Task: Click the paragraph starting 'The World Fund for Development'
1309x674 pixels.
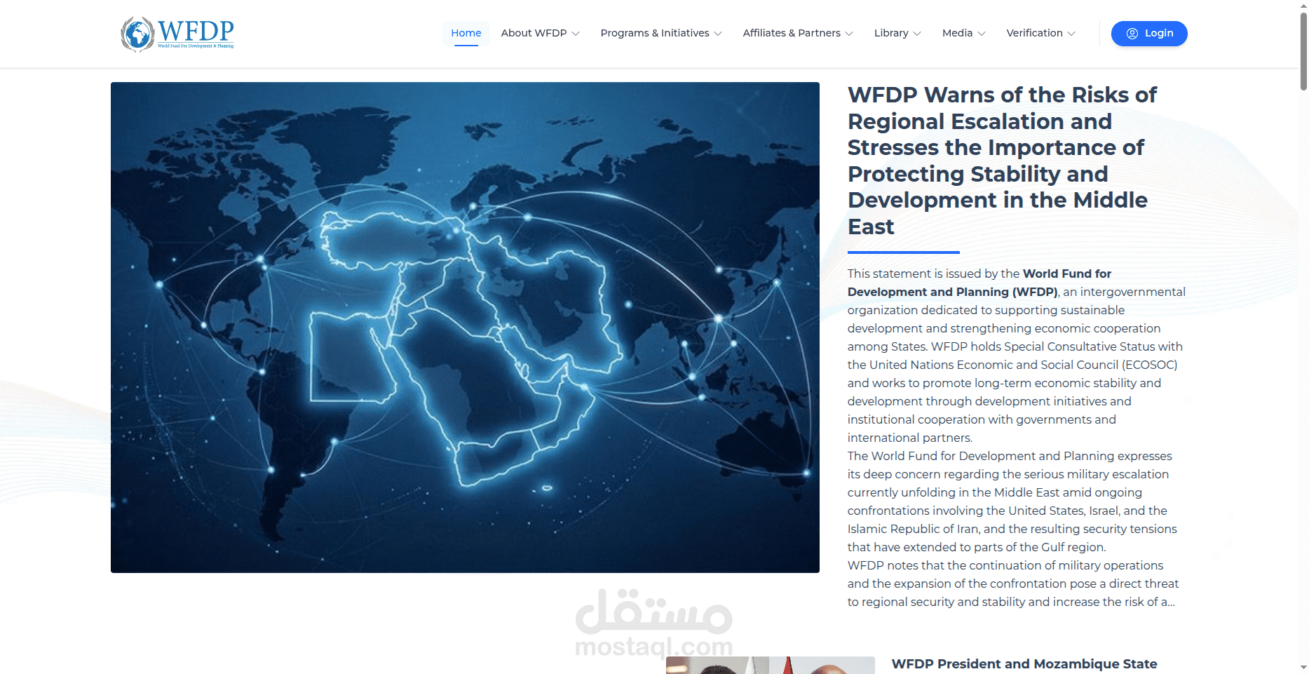Action: tap(1012, 501)
